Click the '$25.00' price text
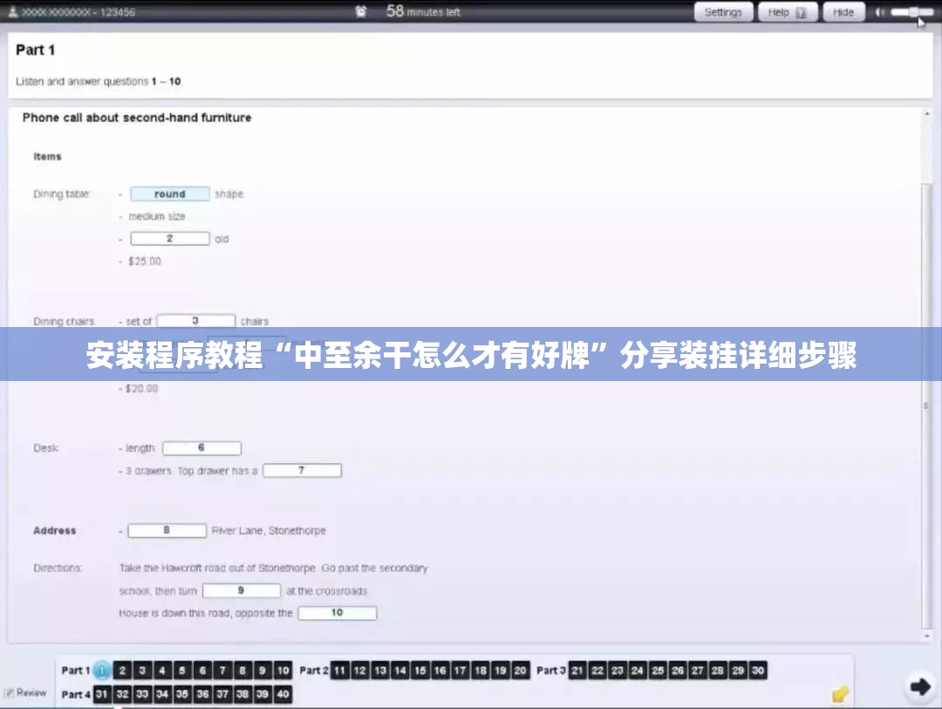This screenshot has width=942, height=709. (145, 262)
